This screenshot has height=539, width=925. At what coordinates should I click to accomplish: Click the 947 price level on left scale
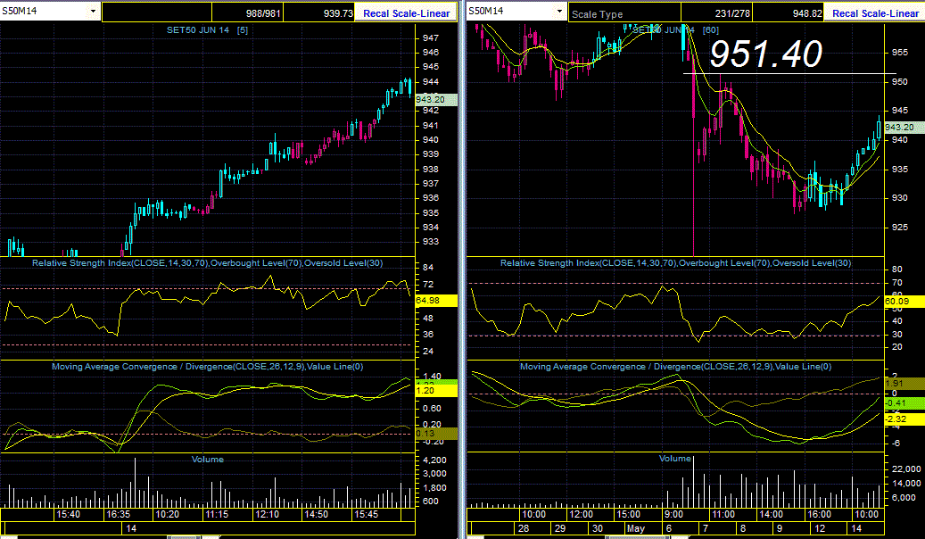pyautogui.click(x=431, y=37)
